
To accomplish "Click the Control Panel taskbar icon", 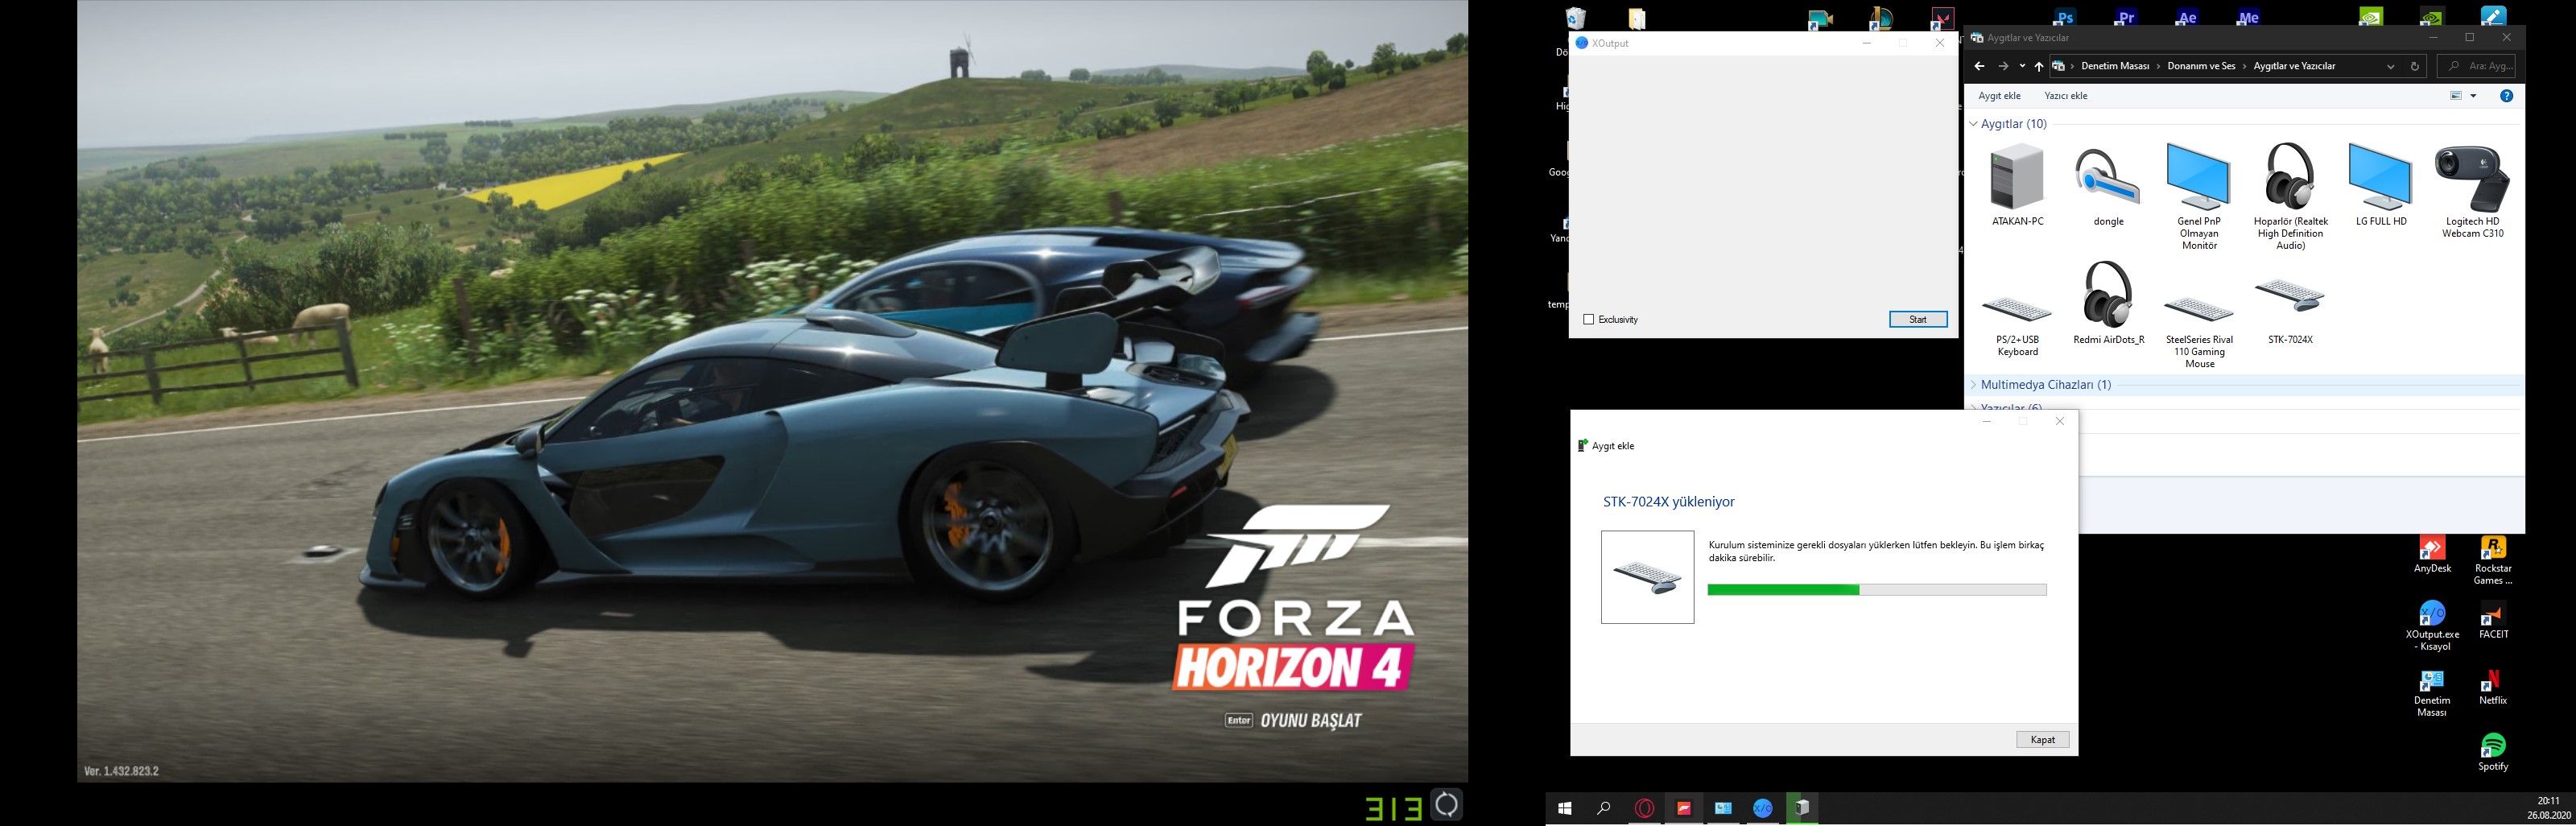I will pos(1723,808).
